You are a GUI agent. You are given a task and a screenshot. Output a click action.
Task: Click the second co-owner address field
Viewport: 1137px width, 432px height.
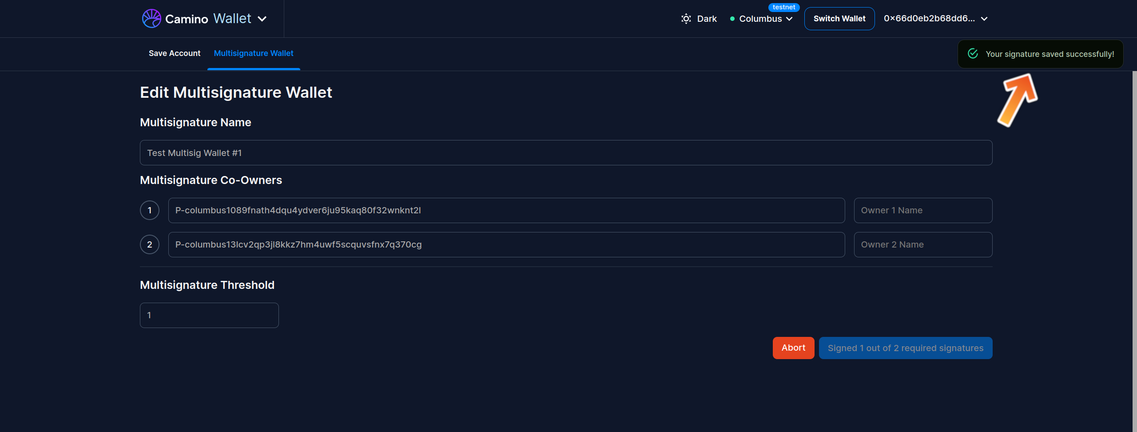[x=506, y=244]
